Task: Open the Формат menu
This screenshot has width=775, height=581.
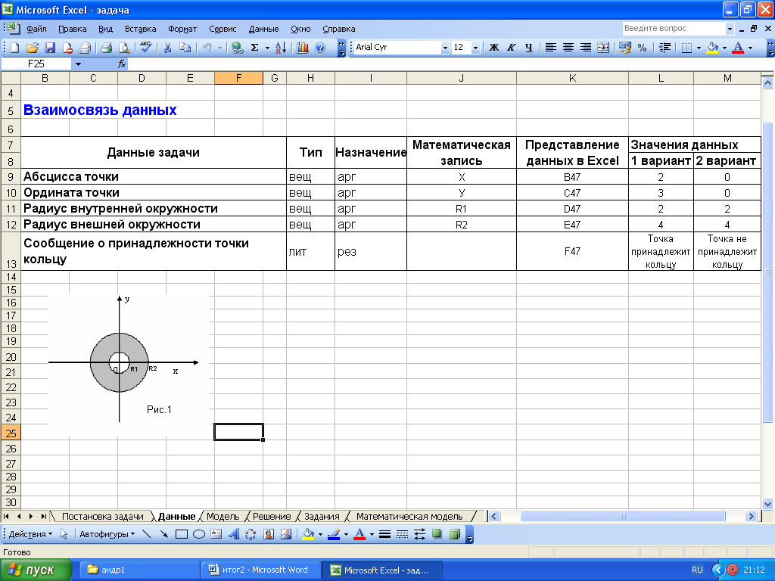Action: [182, 29]
